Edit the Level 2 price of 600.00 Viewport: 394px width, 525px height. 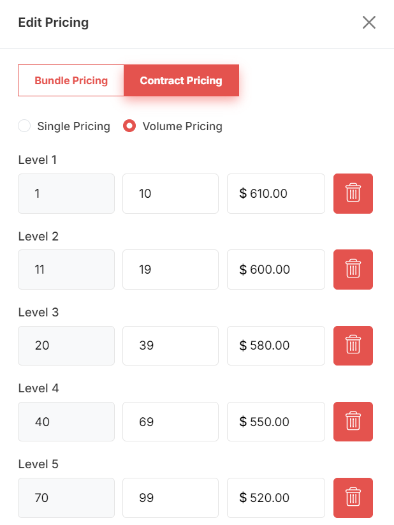pos(275,269)
